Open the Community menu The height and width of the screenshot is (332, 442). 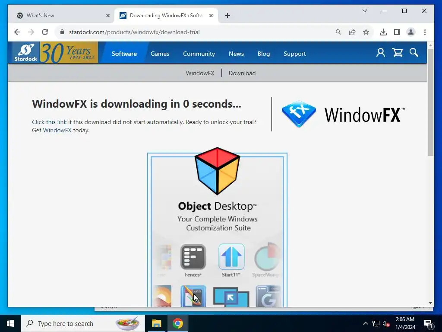pos(199,54)
